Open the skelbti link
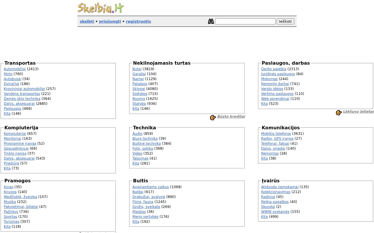Viewport: 374px width, 233px height. coord(87,21)
